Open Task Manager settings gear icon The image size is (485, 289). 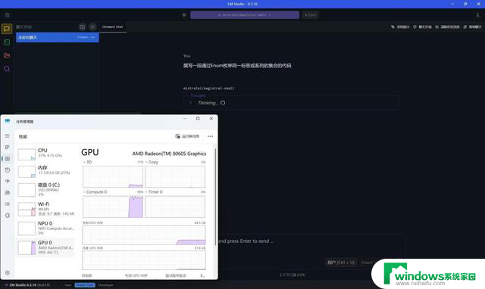pyautogui.click(x=8, y=273)
